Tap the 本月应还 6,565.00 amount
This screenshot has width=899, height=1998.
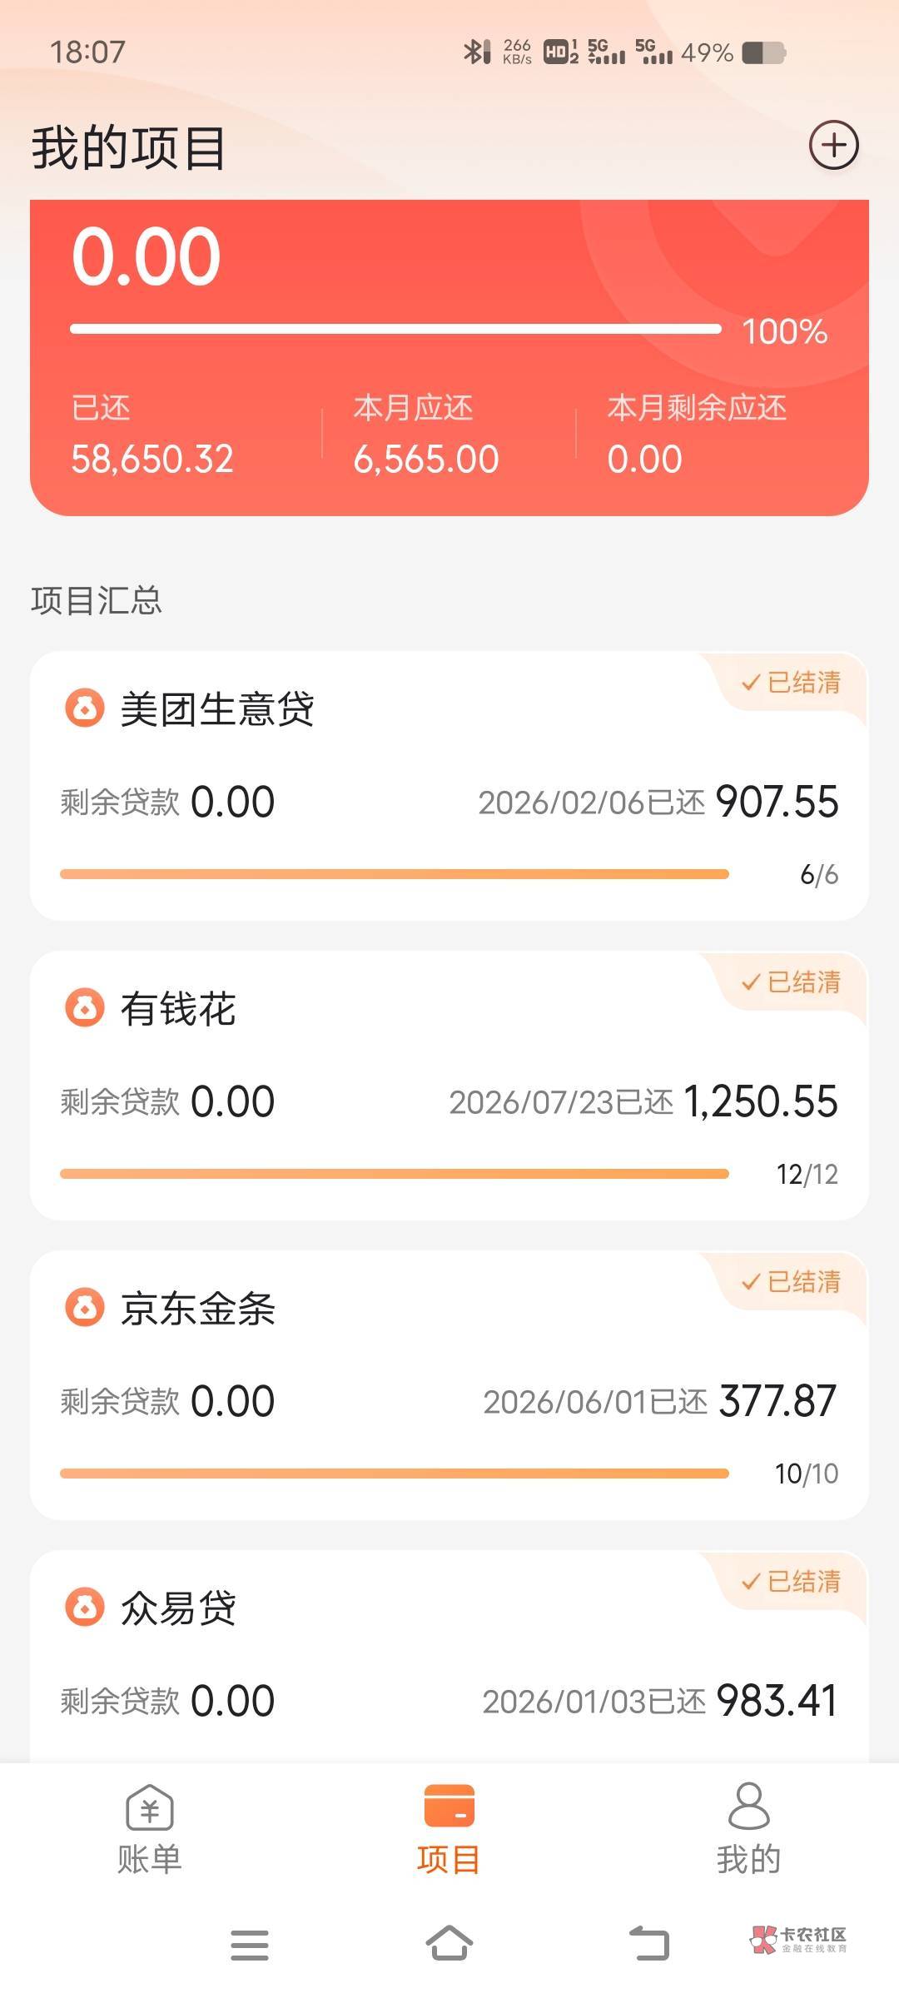point(425,460)
